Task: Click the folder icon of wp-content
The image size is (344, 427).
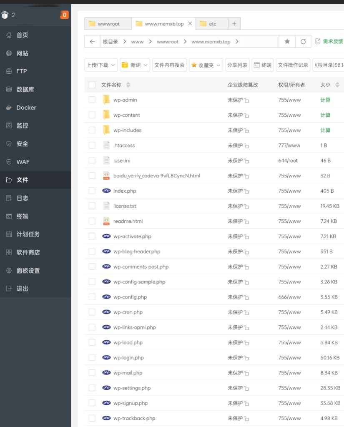Action: click(x=106, y=115)
